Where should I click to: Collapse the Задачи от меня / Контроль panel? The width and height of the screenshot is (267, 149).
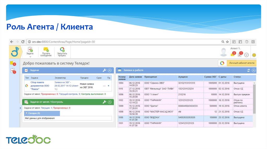[x=110, y=102]
